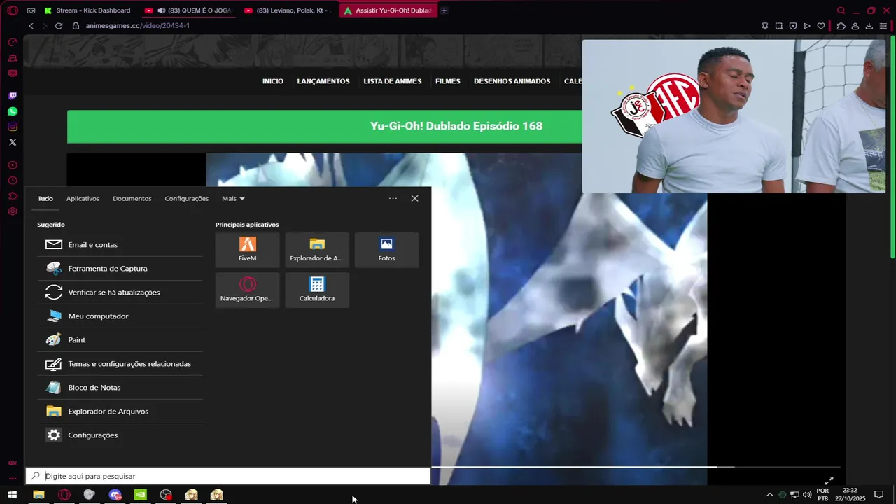Image resolution: width=896 pixels, height=504 pixels.
Task: Open NVIDIA app in taskbar
Action: [x=140, y=495]
